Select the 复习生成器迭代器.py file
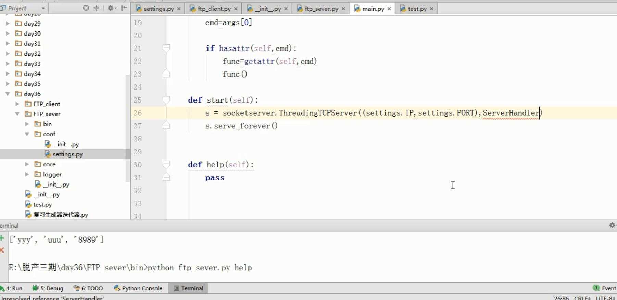Image resolution: width=617 pixels, height=300 pixels. (x=60, y=215)
